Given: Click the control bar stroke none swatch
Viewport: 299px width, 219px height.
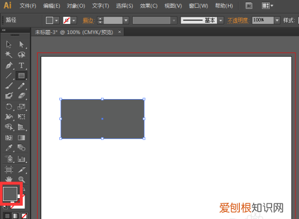Looking at the screenshot, I should [x=67, y=20].
